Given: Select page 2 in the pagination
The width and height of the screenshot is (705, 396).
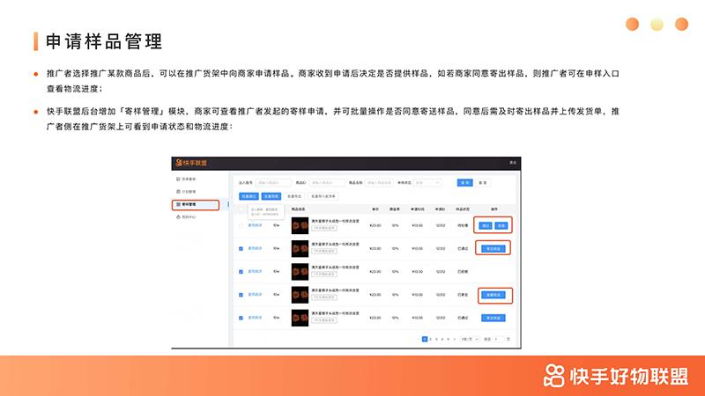Looking at the screenshot, I should 431,339.
